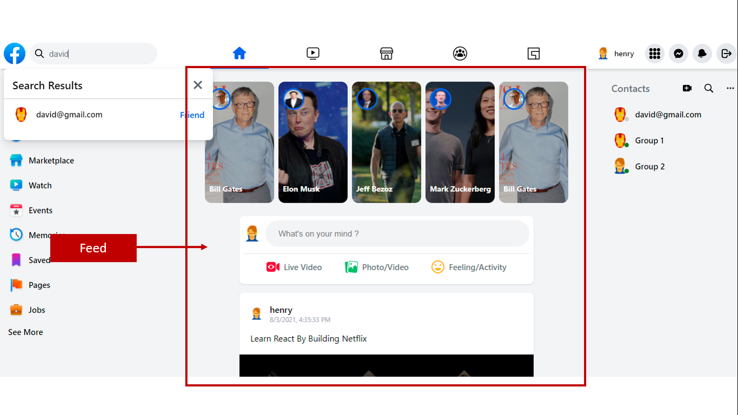The image size is (738, 415).
Task: Open Jeff Bezoz's story
Action: (386, 142)
